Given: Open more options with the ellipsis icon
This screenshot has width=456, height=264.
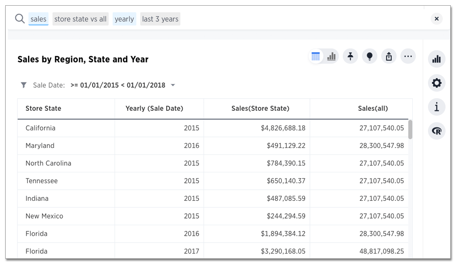Looking at the screenshot, I should pyautogui.click(x=408, y=56).
